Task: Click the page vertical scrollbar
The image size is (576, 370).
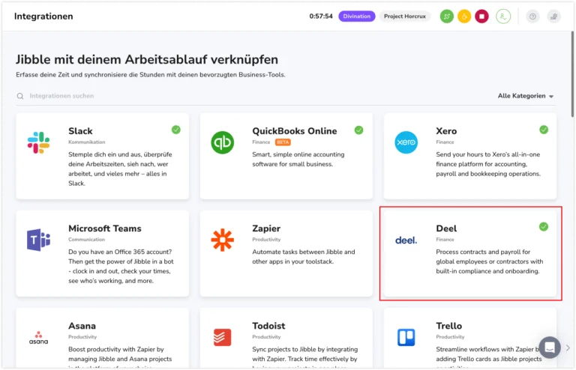Action: click(572, 75)
